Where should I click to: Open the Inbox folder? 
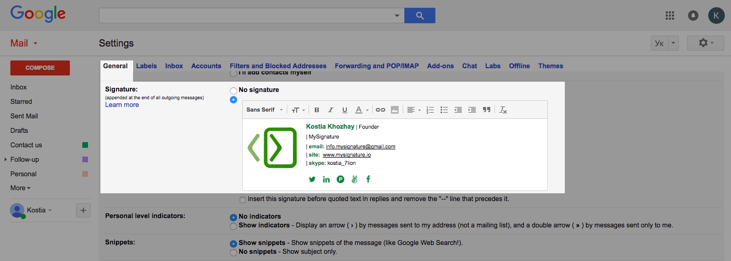tap(19, 87)
